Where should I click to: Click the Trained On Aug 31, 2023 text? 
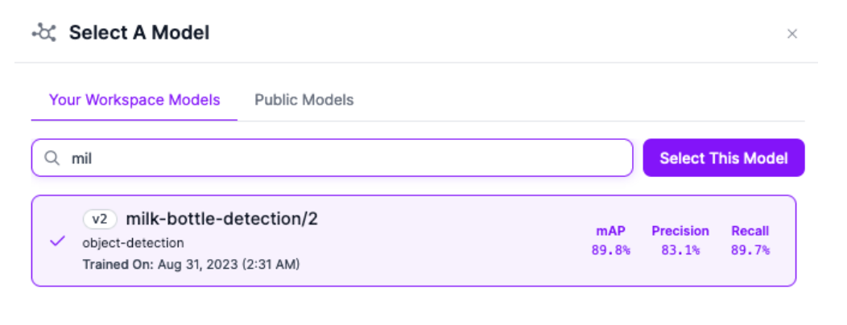(191, 264)
